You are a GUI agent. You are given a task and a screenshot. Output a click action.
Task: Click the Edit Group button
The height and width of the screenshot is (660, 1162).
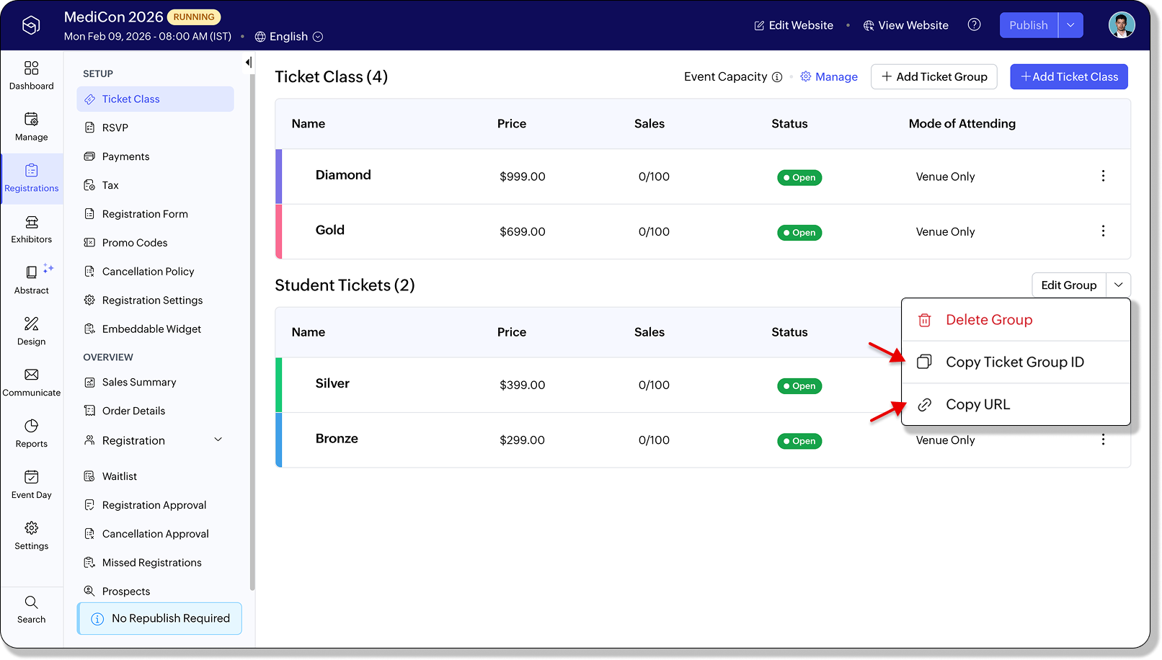point(1069,285)
